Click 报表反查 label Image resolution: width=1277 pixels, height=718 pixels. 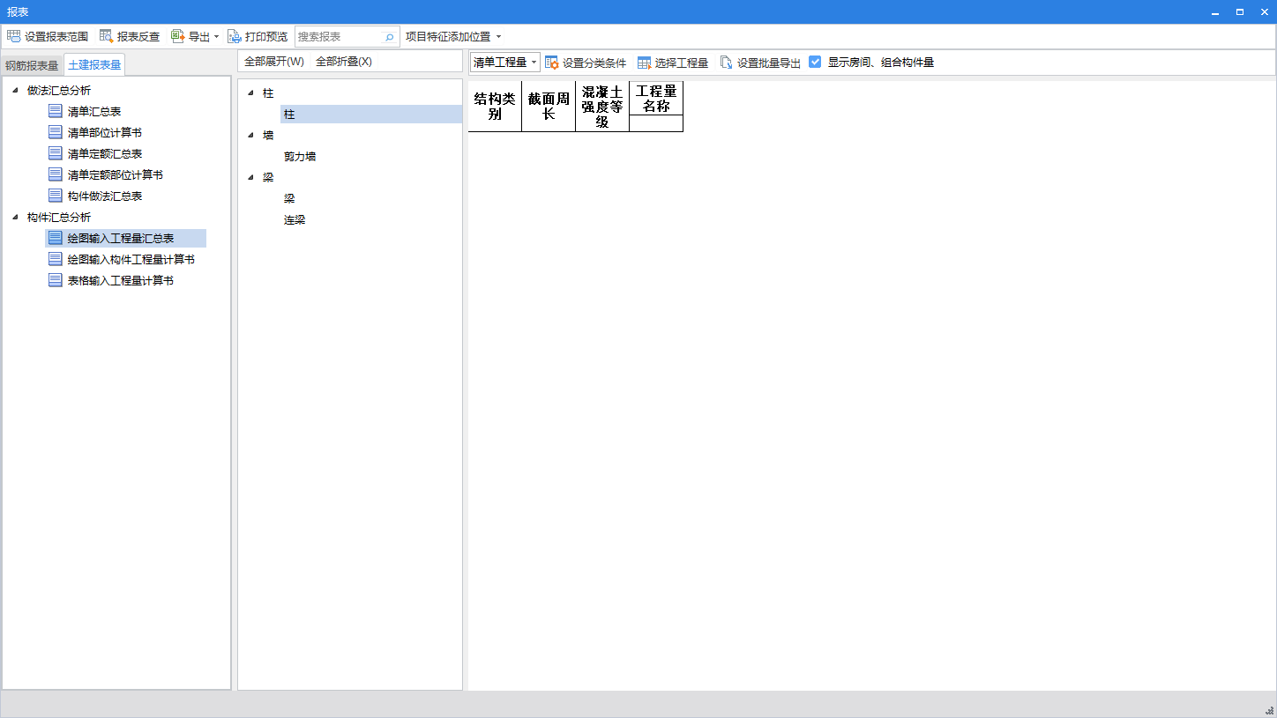138,37
